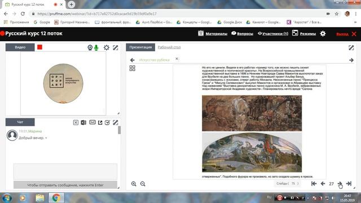Image resolution: width=361 pixels, height=203 pixels.
Task: Click Выход to exit webinar
Action: tap(342, 34)
